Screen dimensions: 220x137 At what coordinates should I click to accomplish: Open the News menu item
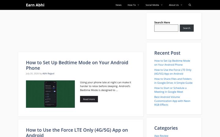[x=119, y=5]
